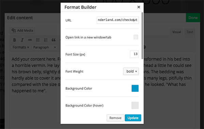204x129 pixels.
Task: Click Done in Edit content window
Action: point(193,18)
